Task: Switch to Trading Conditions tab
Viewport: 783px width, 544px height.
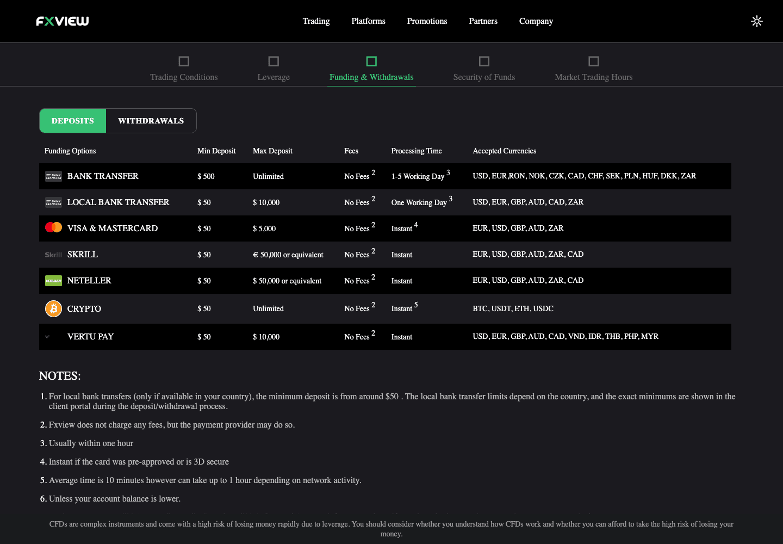Action: coord(184,77)
